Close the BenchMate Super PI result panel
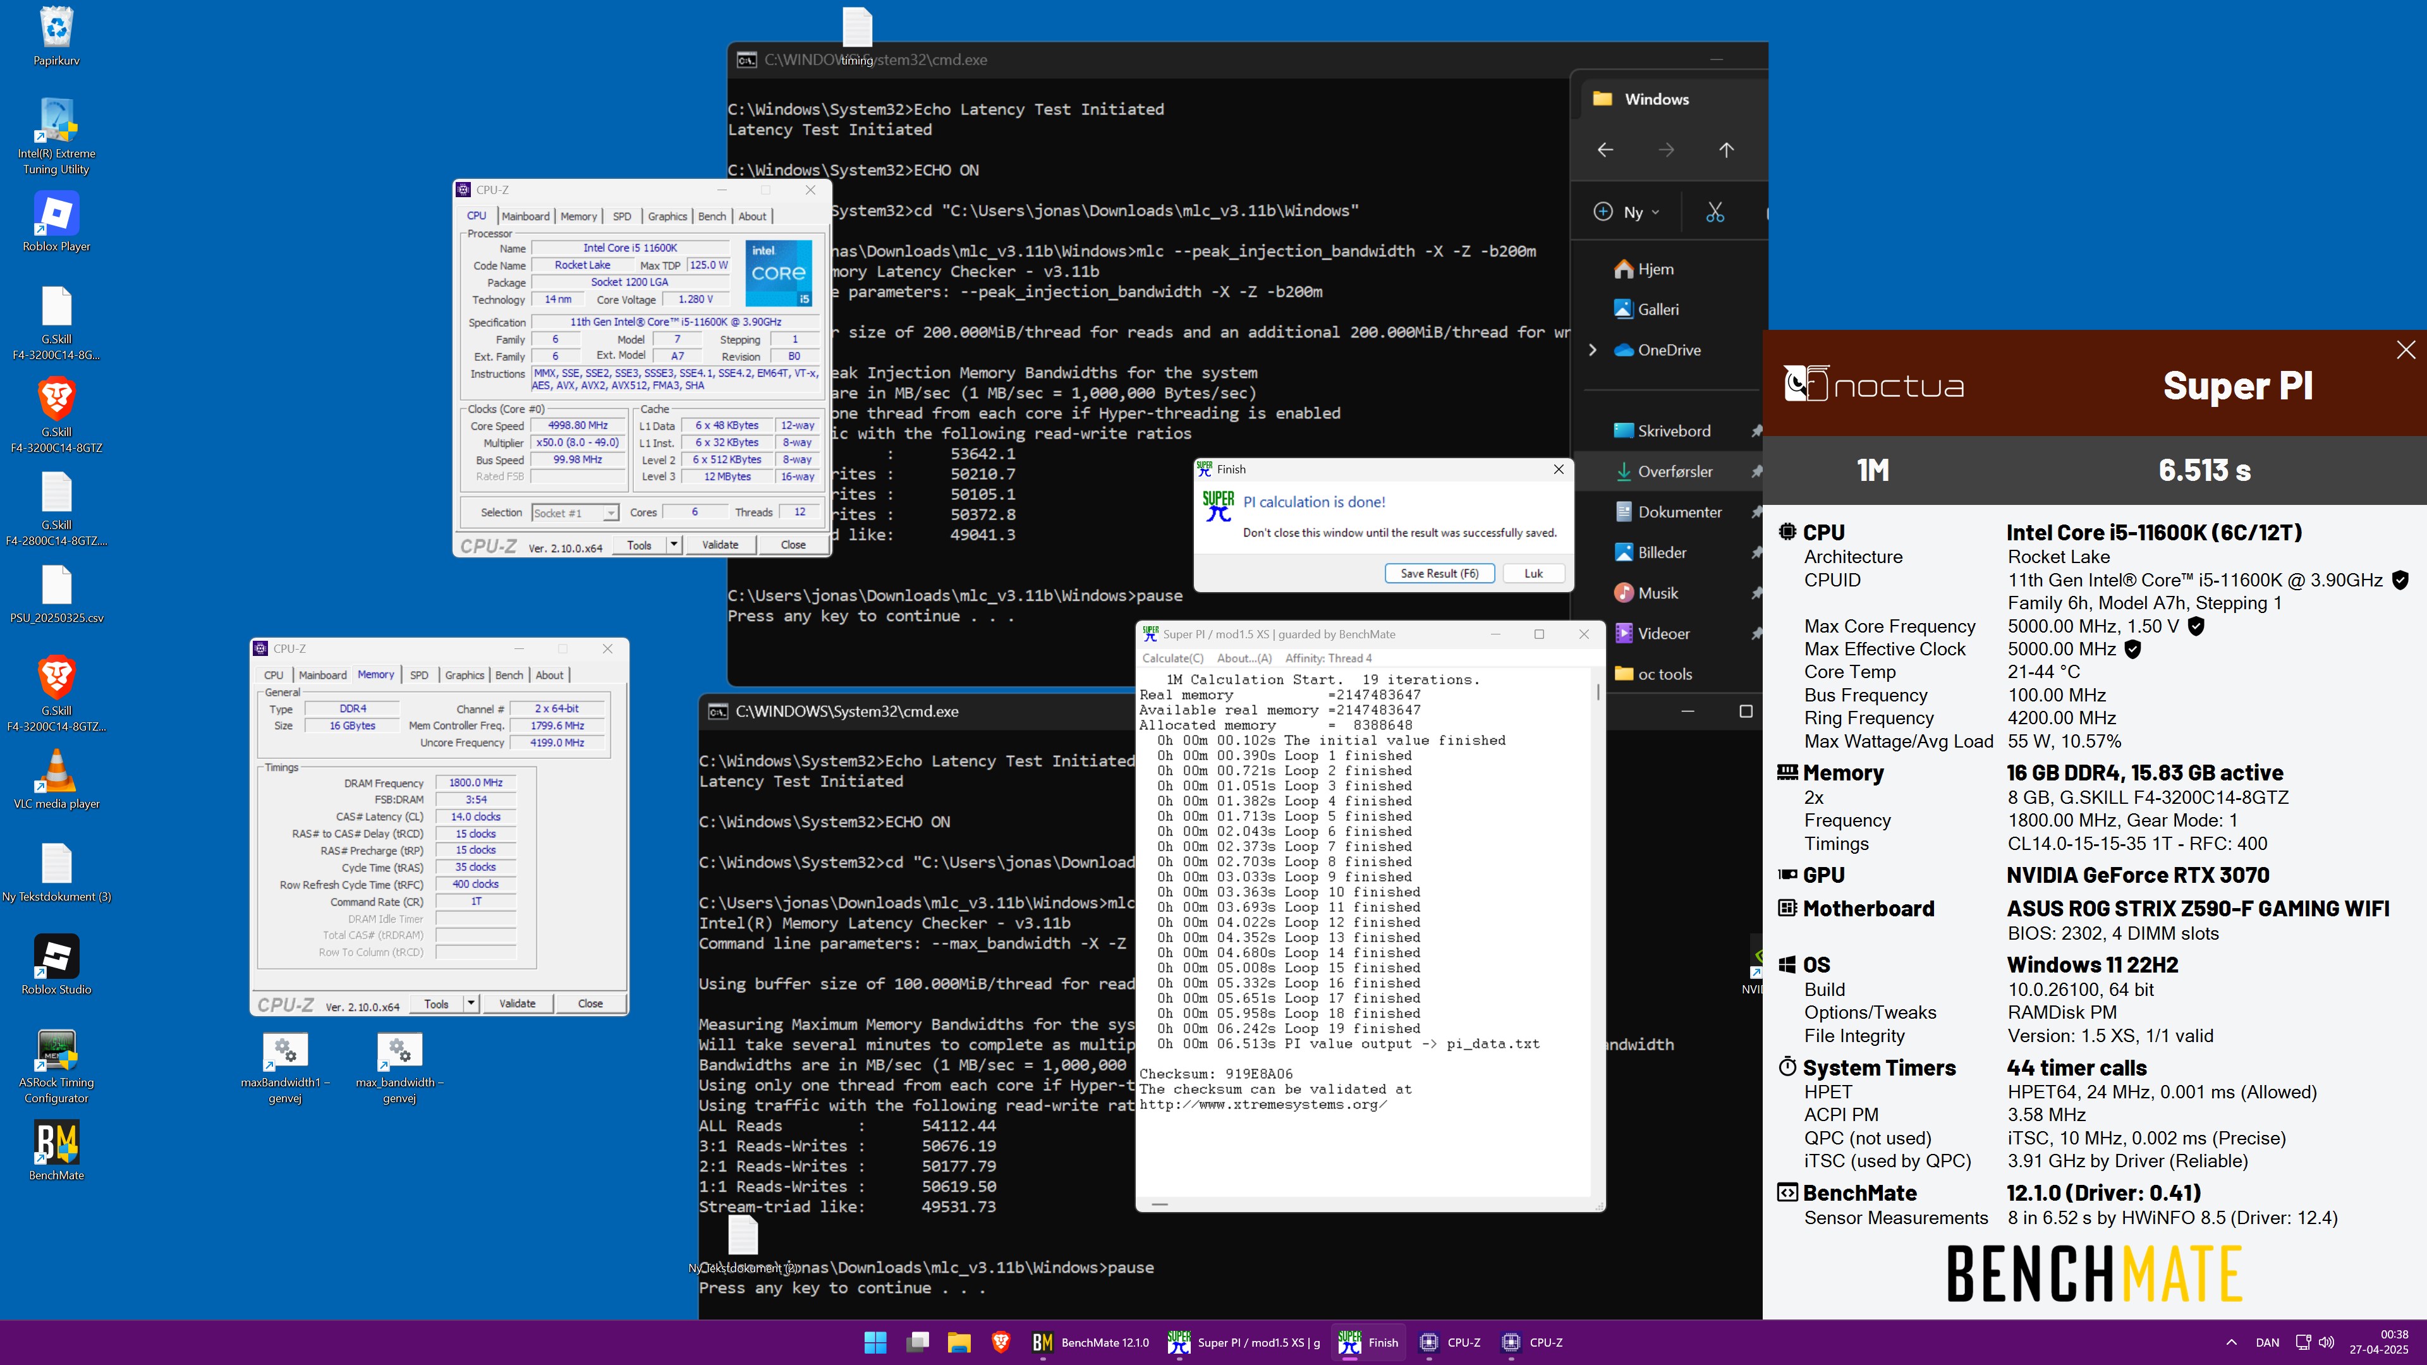This screenshot has width=2427, height=1365. 2406,349
